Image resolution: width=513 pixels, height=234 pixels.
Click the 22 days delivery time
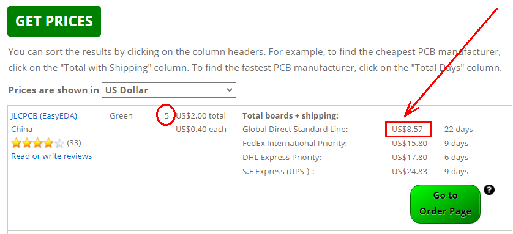pyautogui.click(x=459, y=130)
